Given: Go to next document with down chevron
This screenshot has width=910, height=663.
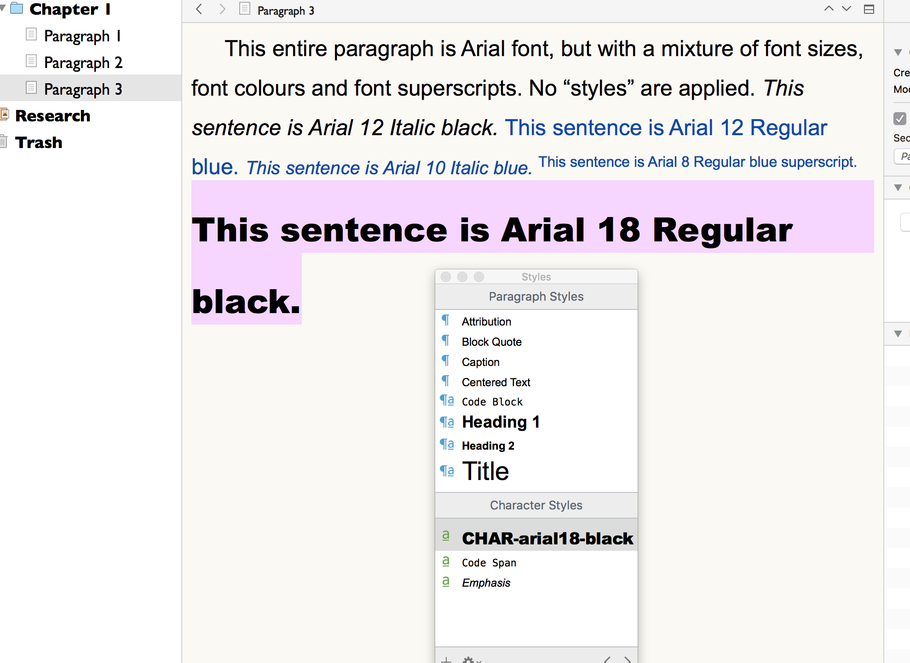Looking at the screenshot, I should [x=847, y=9].
